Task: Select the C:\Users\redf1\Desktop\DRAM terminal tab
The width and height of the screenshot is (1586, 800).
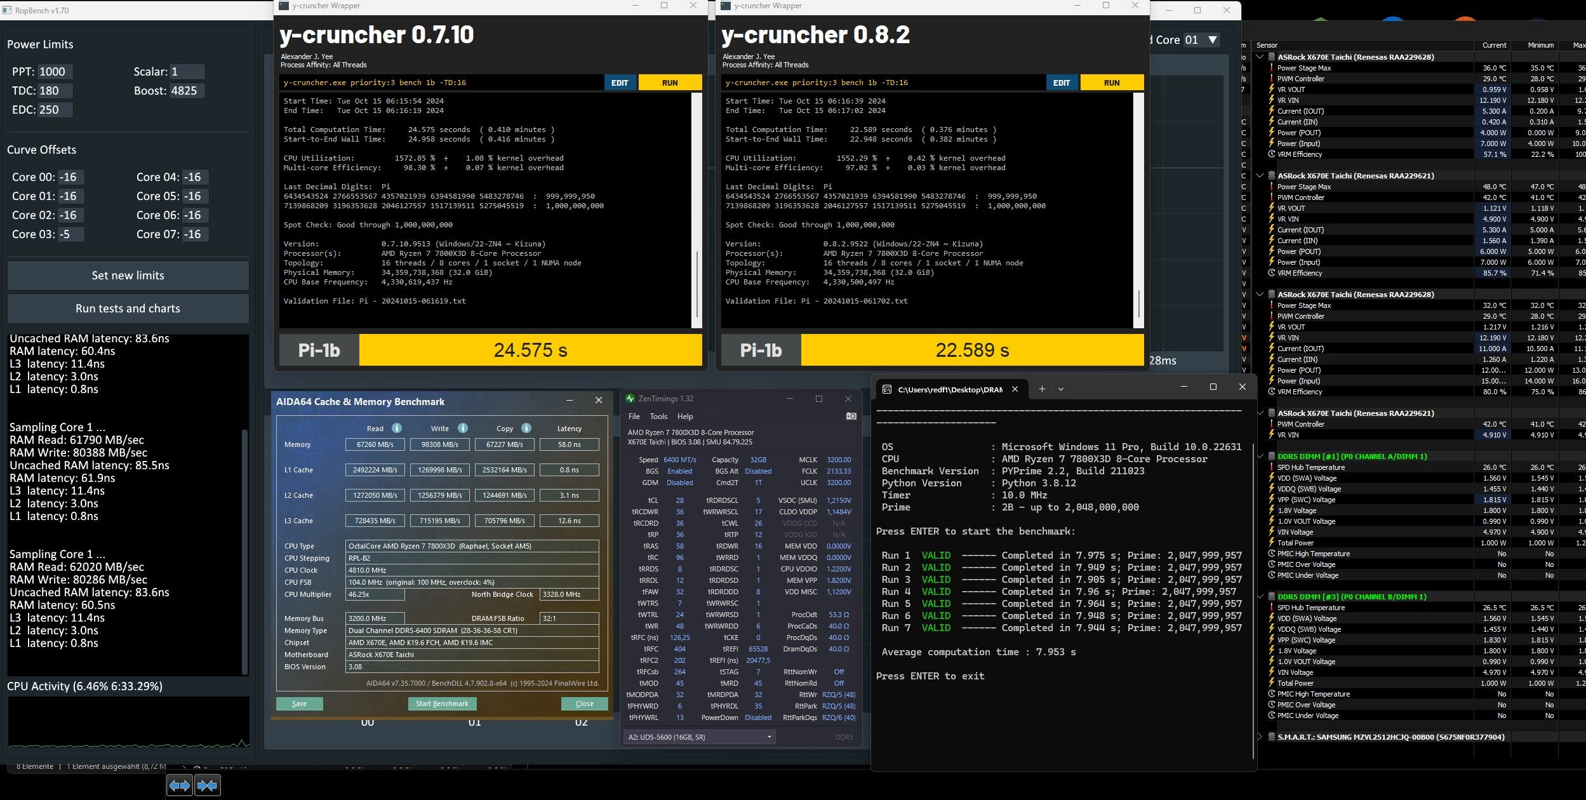Action: [x=950, y=389]
